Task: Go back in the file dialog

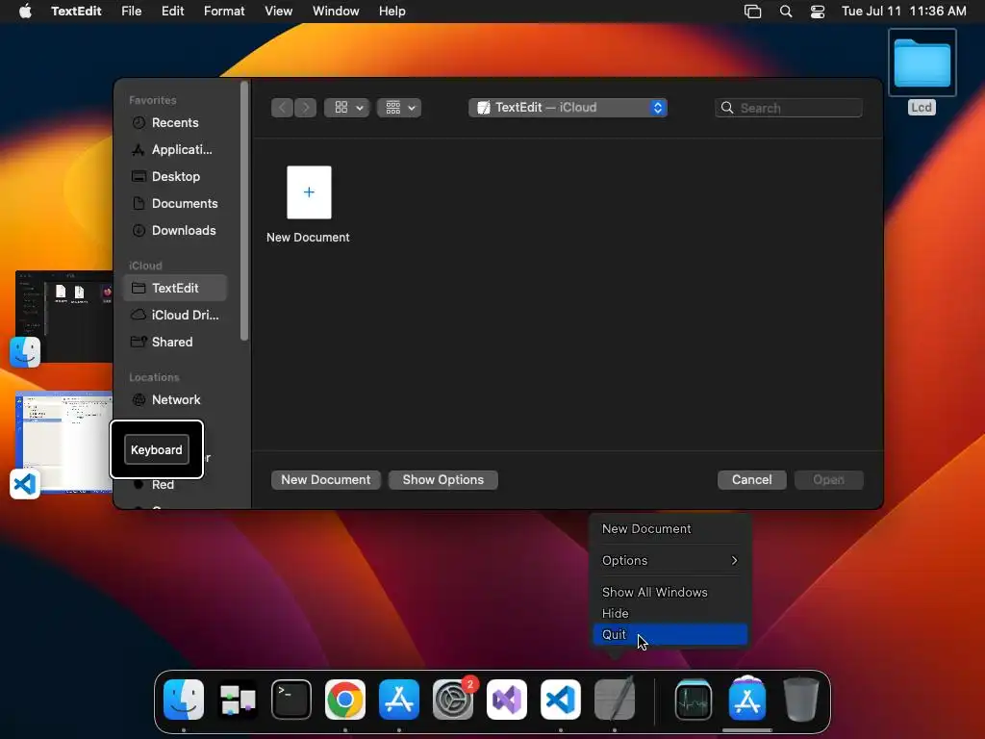Action: coord(282,108)
